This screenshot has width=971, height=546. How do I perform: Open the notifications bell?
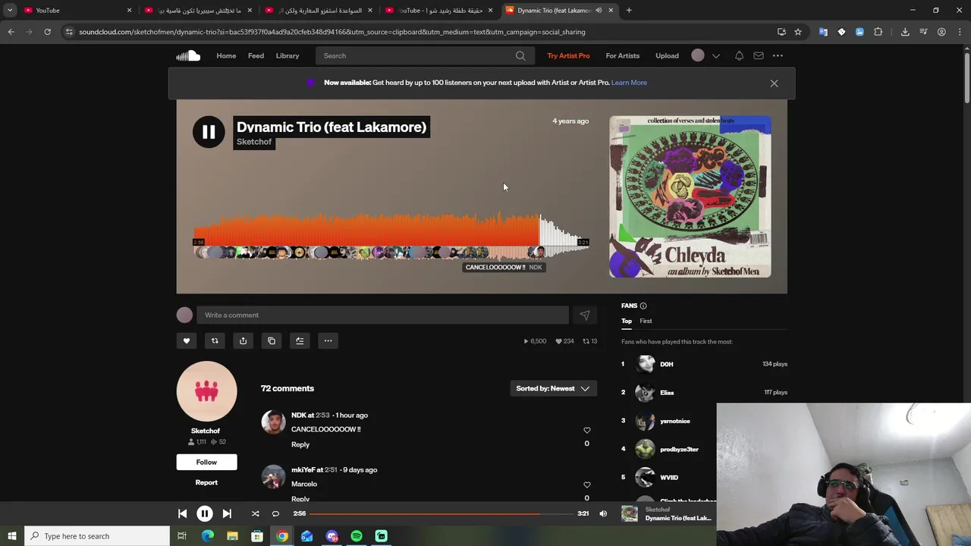[x=739, y=55]
